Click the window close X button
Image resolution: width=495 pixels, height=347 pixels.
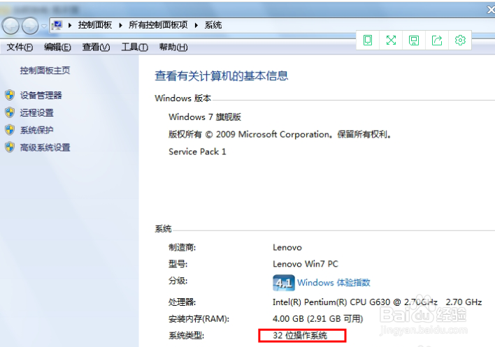click(x=491, y=10)
